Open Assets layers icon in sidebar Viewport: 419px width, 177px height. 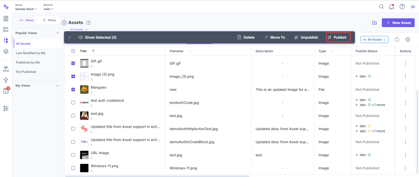point(6,51)
